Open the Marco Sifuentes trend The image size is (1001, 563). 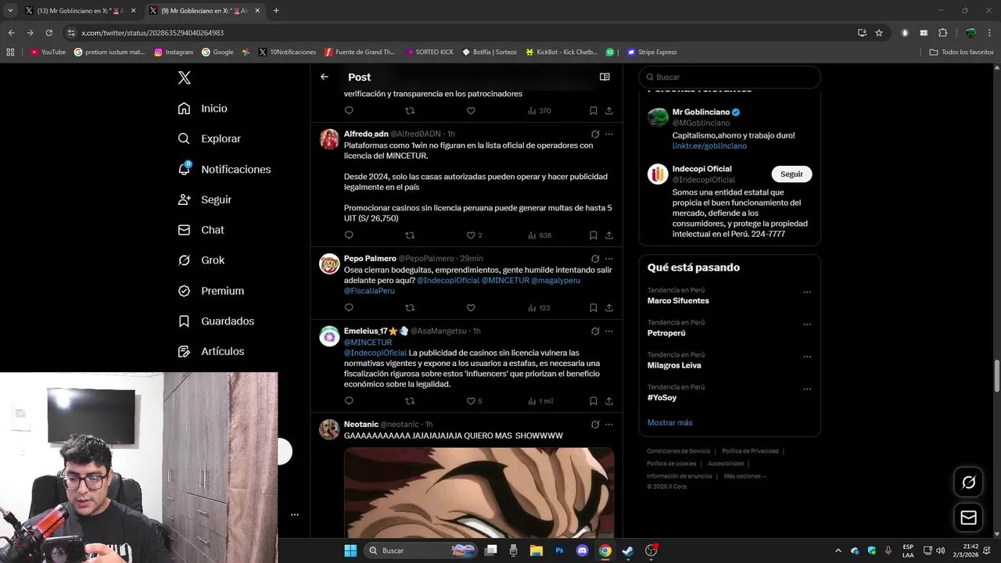click(678, 301)
